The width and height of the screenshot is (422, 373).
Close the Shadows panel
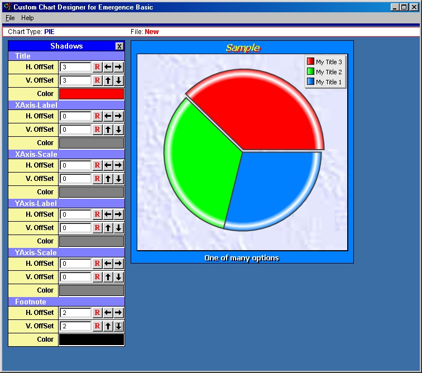[119, 46]
